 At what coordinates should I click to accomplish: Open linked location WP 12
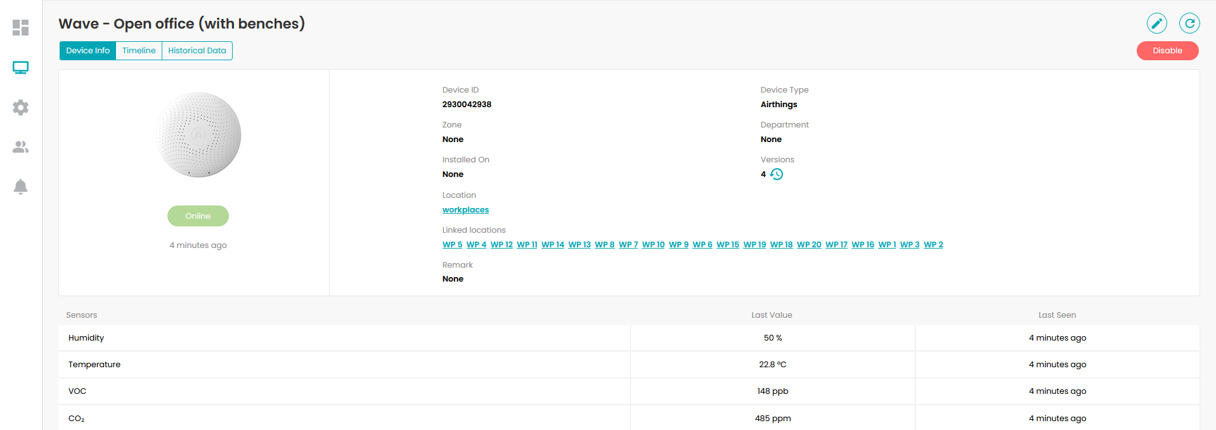(x=501, y=245)
